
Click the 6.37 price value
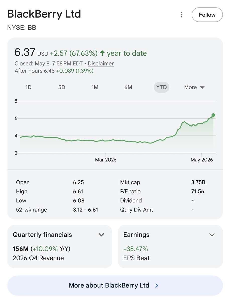25,52
